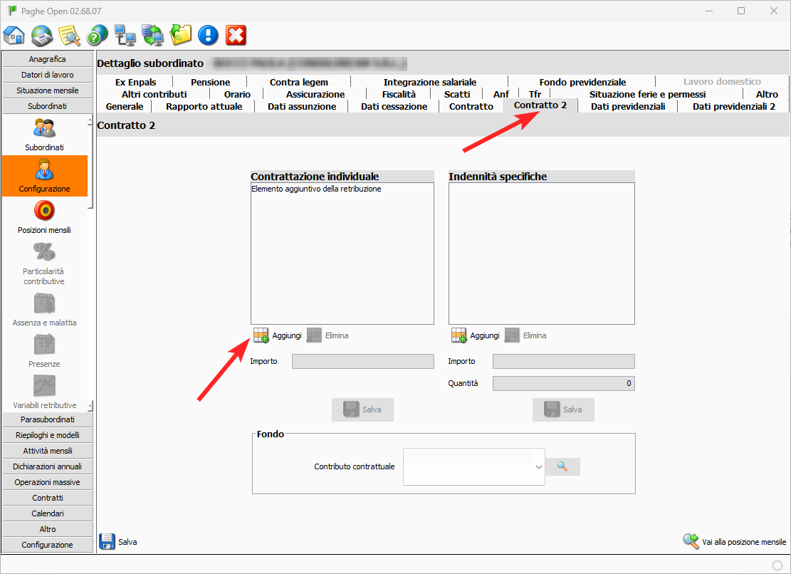Select the Subordinati sidebar icon
The image size is (791, 574).
[44, 135]
